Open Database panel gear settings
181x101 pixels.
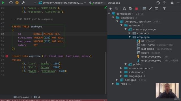click(172, 3)
